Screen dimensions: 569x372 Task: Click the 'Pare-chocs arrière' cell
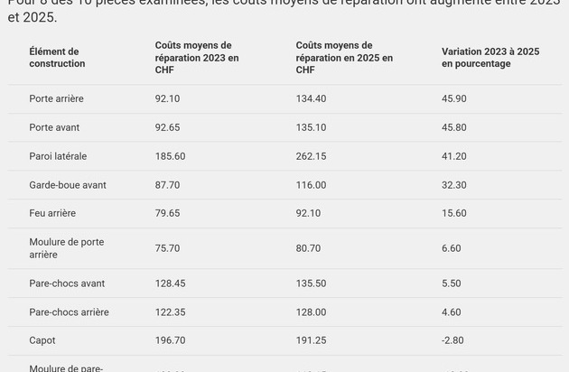pos(69,312)
